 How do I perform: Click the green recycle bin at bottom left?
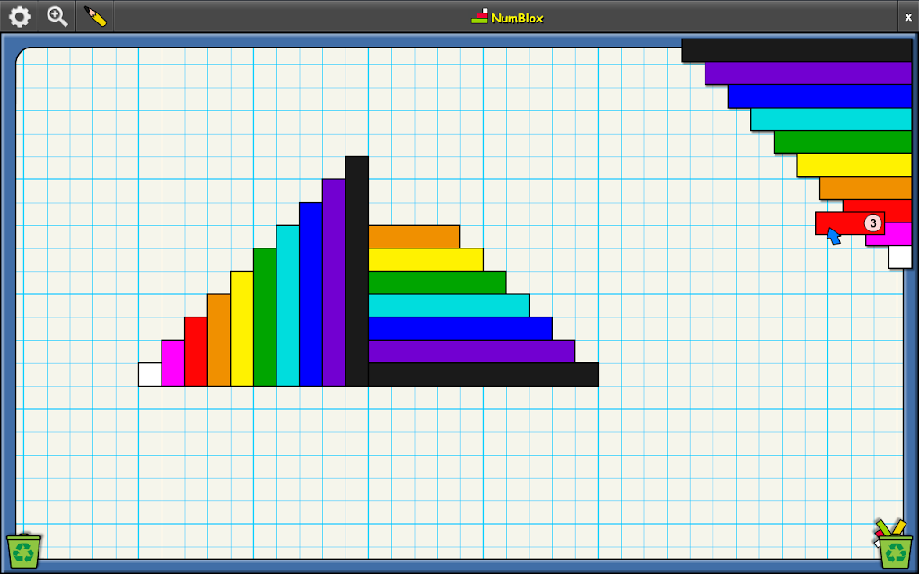coord(24,551)
